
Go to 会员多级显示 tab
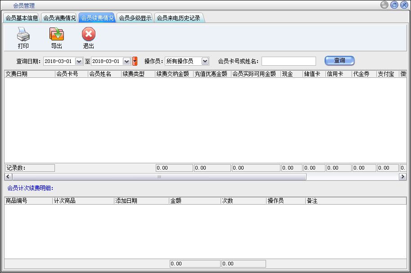(x=135, y=18)
